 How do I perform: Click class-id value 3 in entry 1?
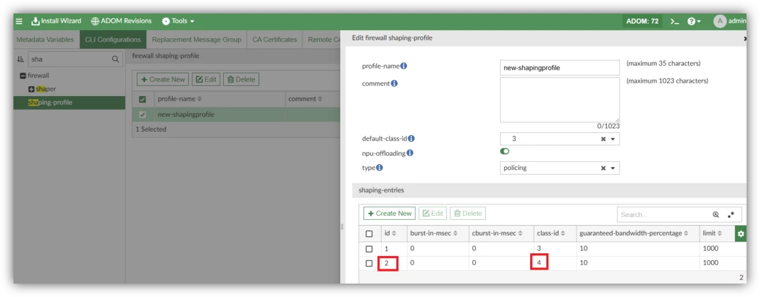539,249
